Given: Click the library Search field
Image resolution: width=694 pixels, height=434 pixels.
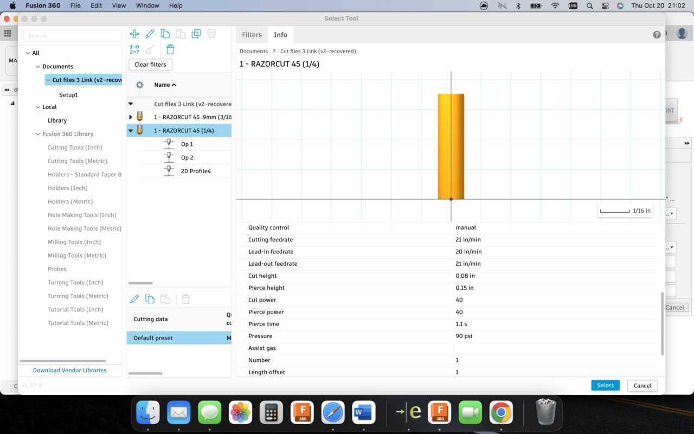Looking at the screenshot, I should point(73,36).
